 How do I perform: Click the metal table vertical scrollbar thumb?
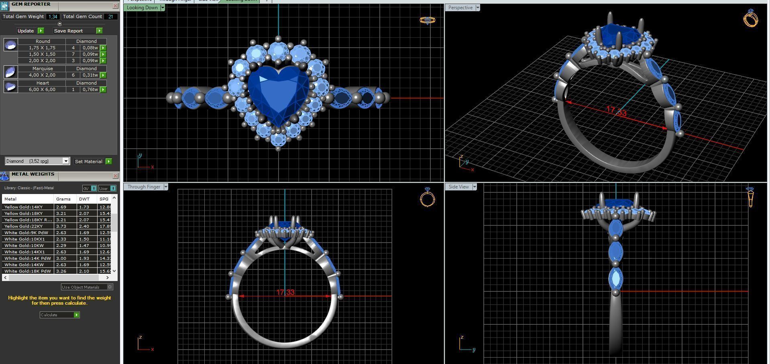point(114,222)
